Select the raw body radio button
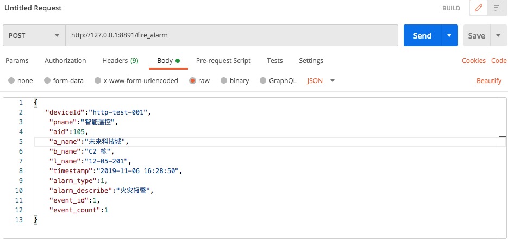 (192, 81)
